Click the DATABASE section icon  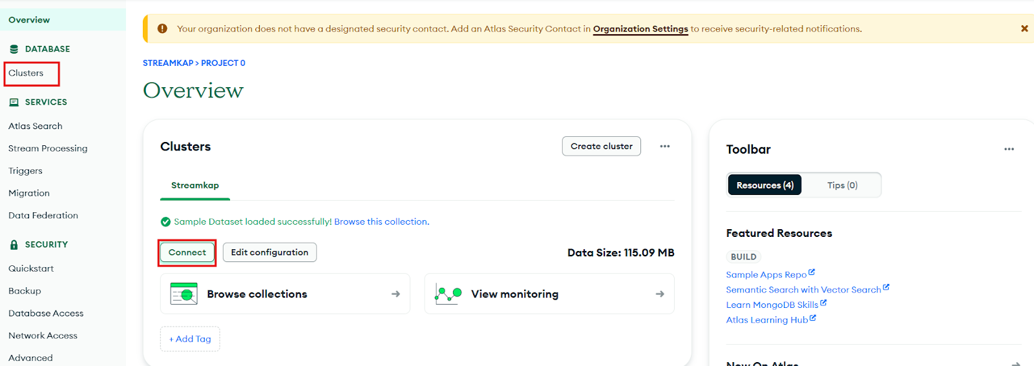click(x=14, y=49)
